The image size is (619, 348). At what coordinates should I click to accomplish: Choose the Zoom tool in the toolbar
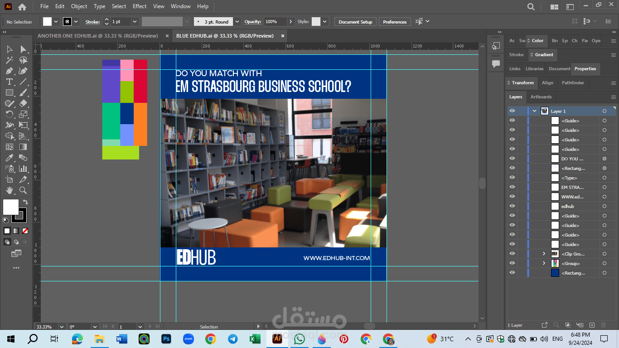pos(23,190)
